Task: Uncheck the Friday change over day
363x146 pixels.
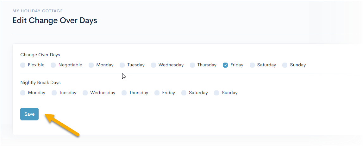Action: (x=225, y=65)
